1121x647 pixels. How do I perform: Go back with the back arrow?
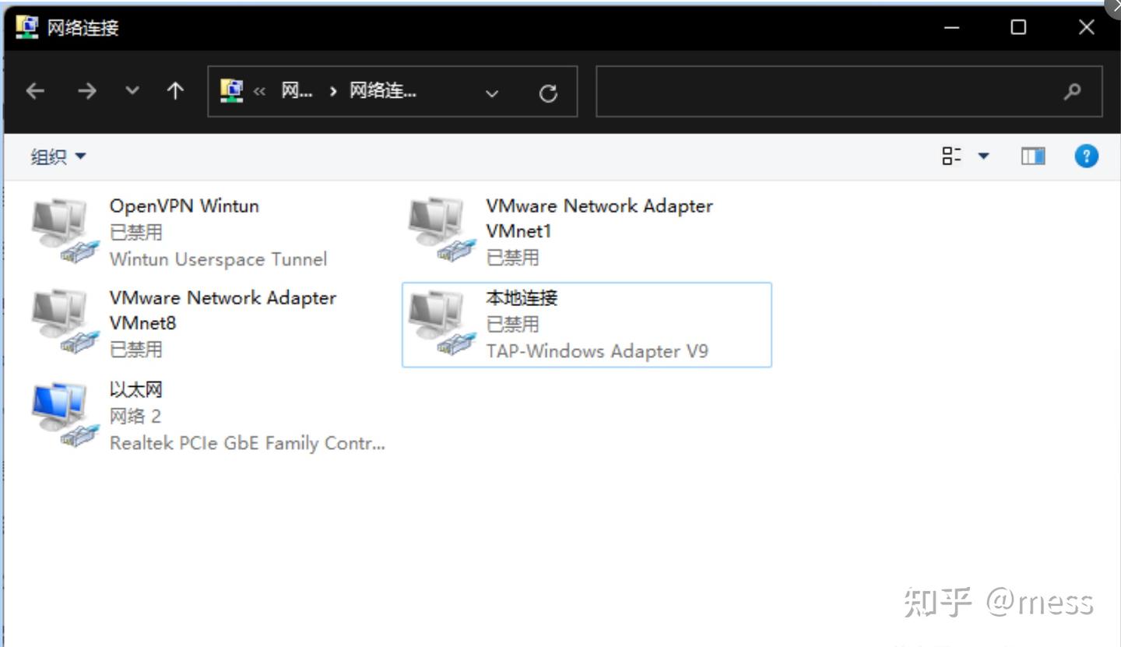coord(35,91)
